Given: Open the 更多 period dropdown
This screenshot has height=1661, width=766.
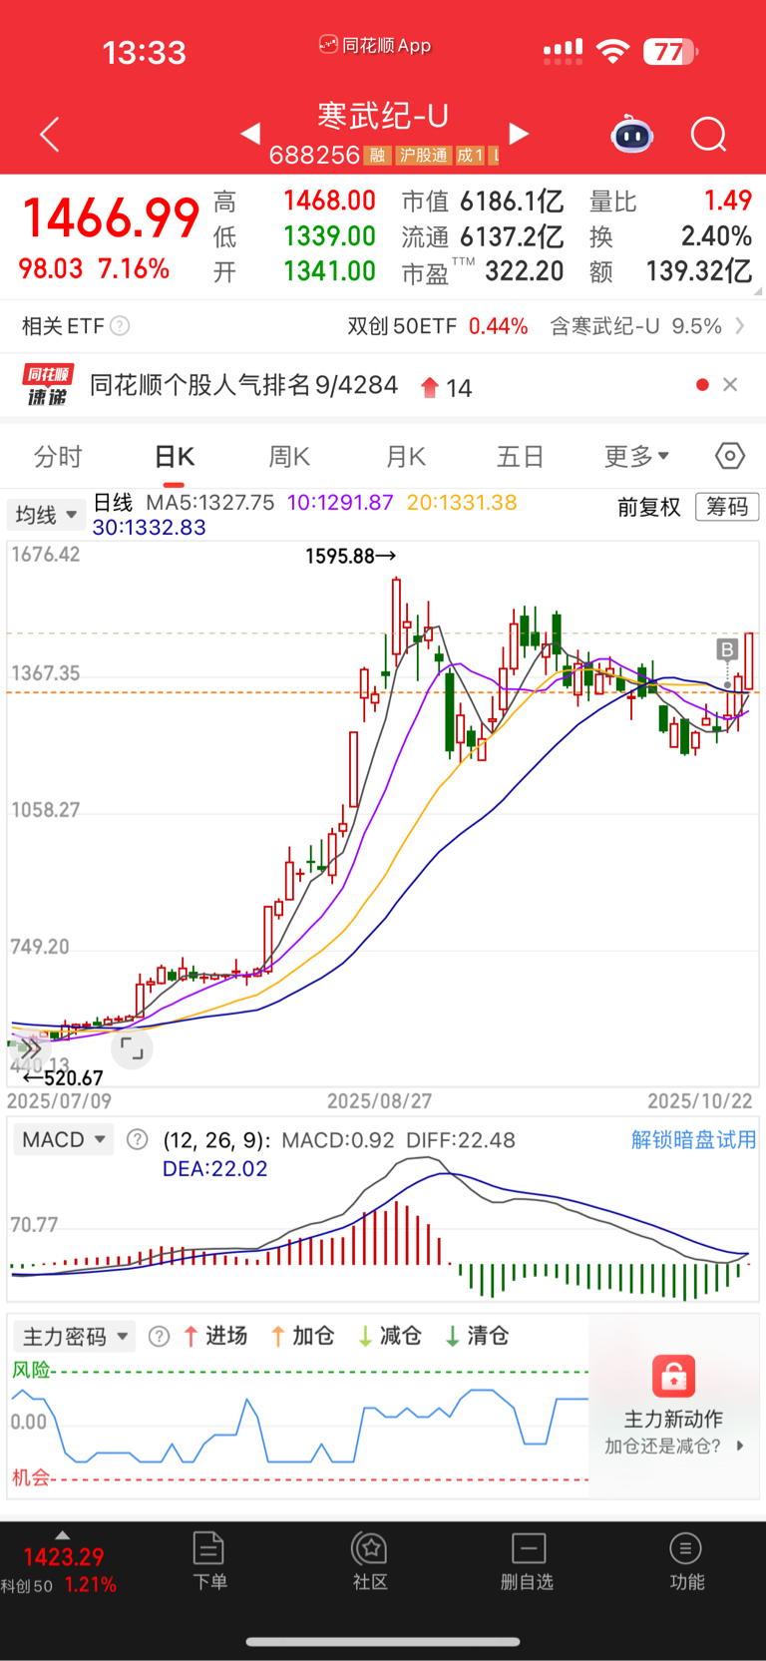Looking at the screenshot, I should [636, 456].
